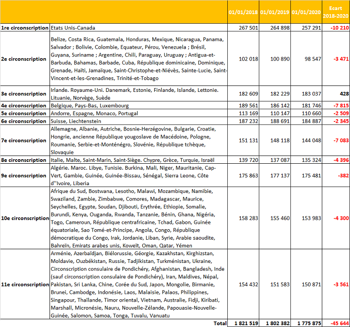
Task: Select value 188 691
Action: pos(280,121)
